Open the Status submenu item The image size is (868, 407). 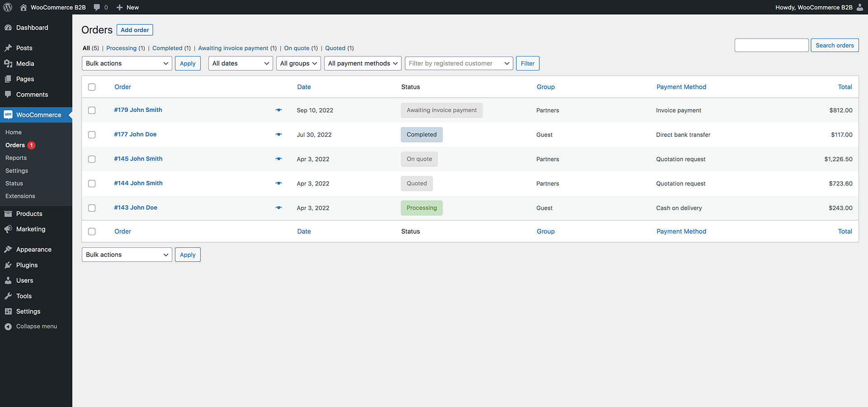tap(14, 183)
